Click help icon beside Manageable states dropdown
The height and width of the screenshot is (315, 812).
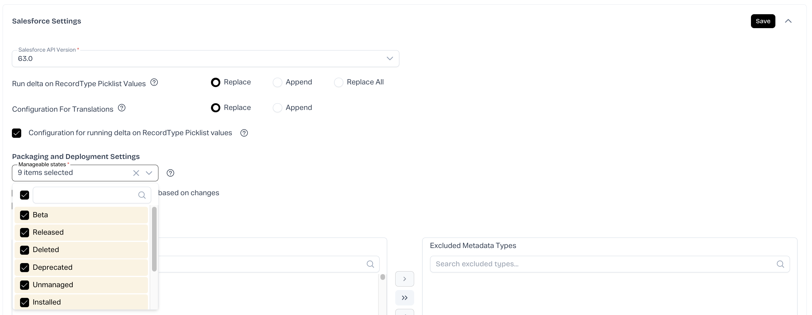click(x=170, y=173)
